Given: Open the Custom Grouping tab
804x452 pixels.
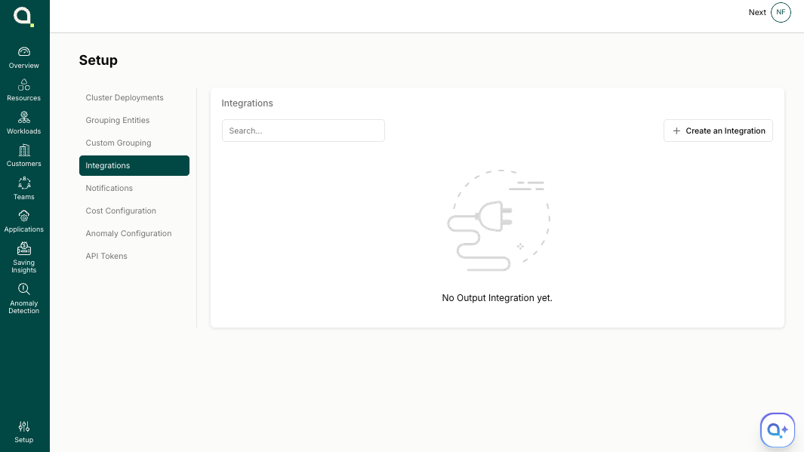Looking at the screenshot, I should [134, 143].
